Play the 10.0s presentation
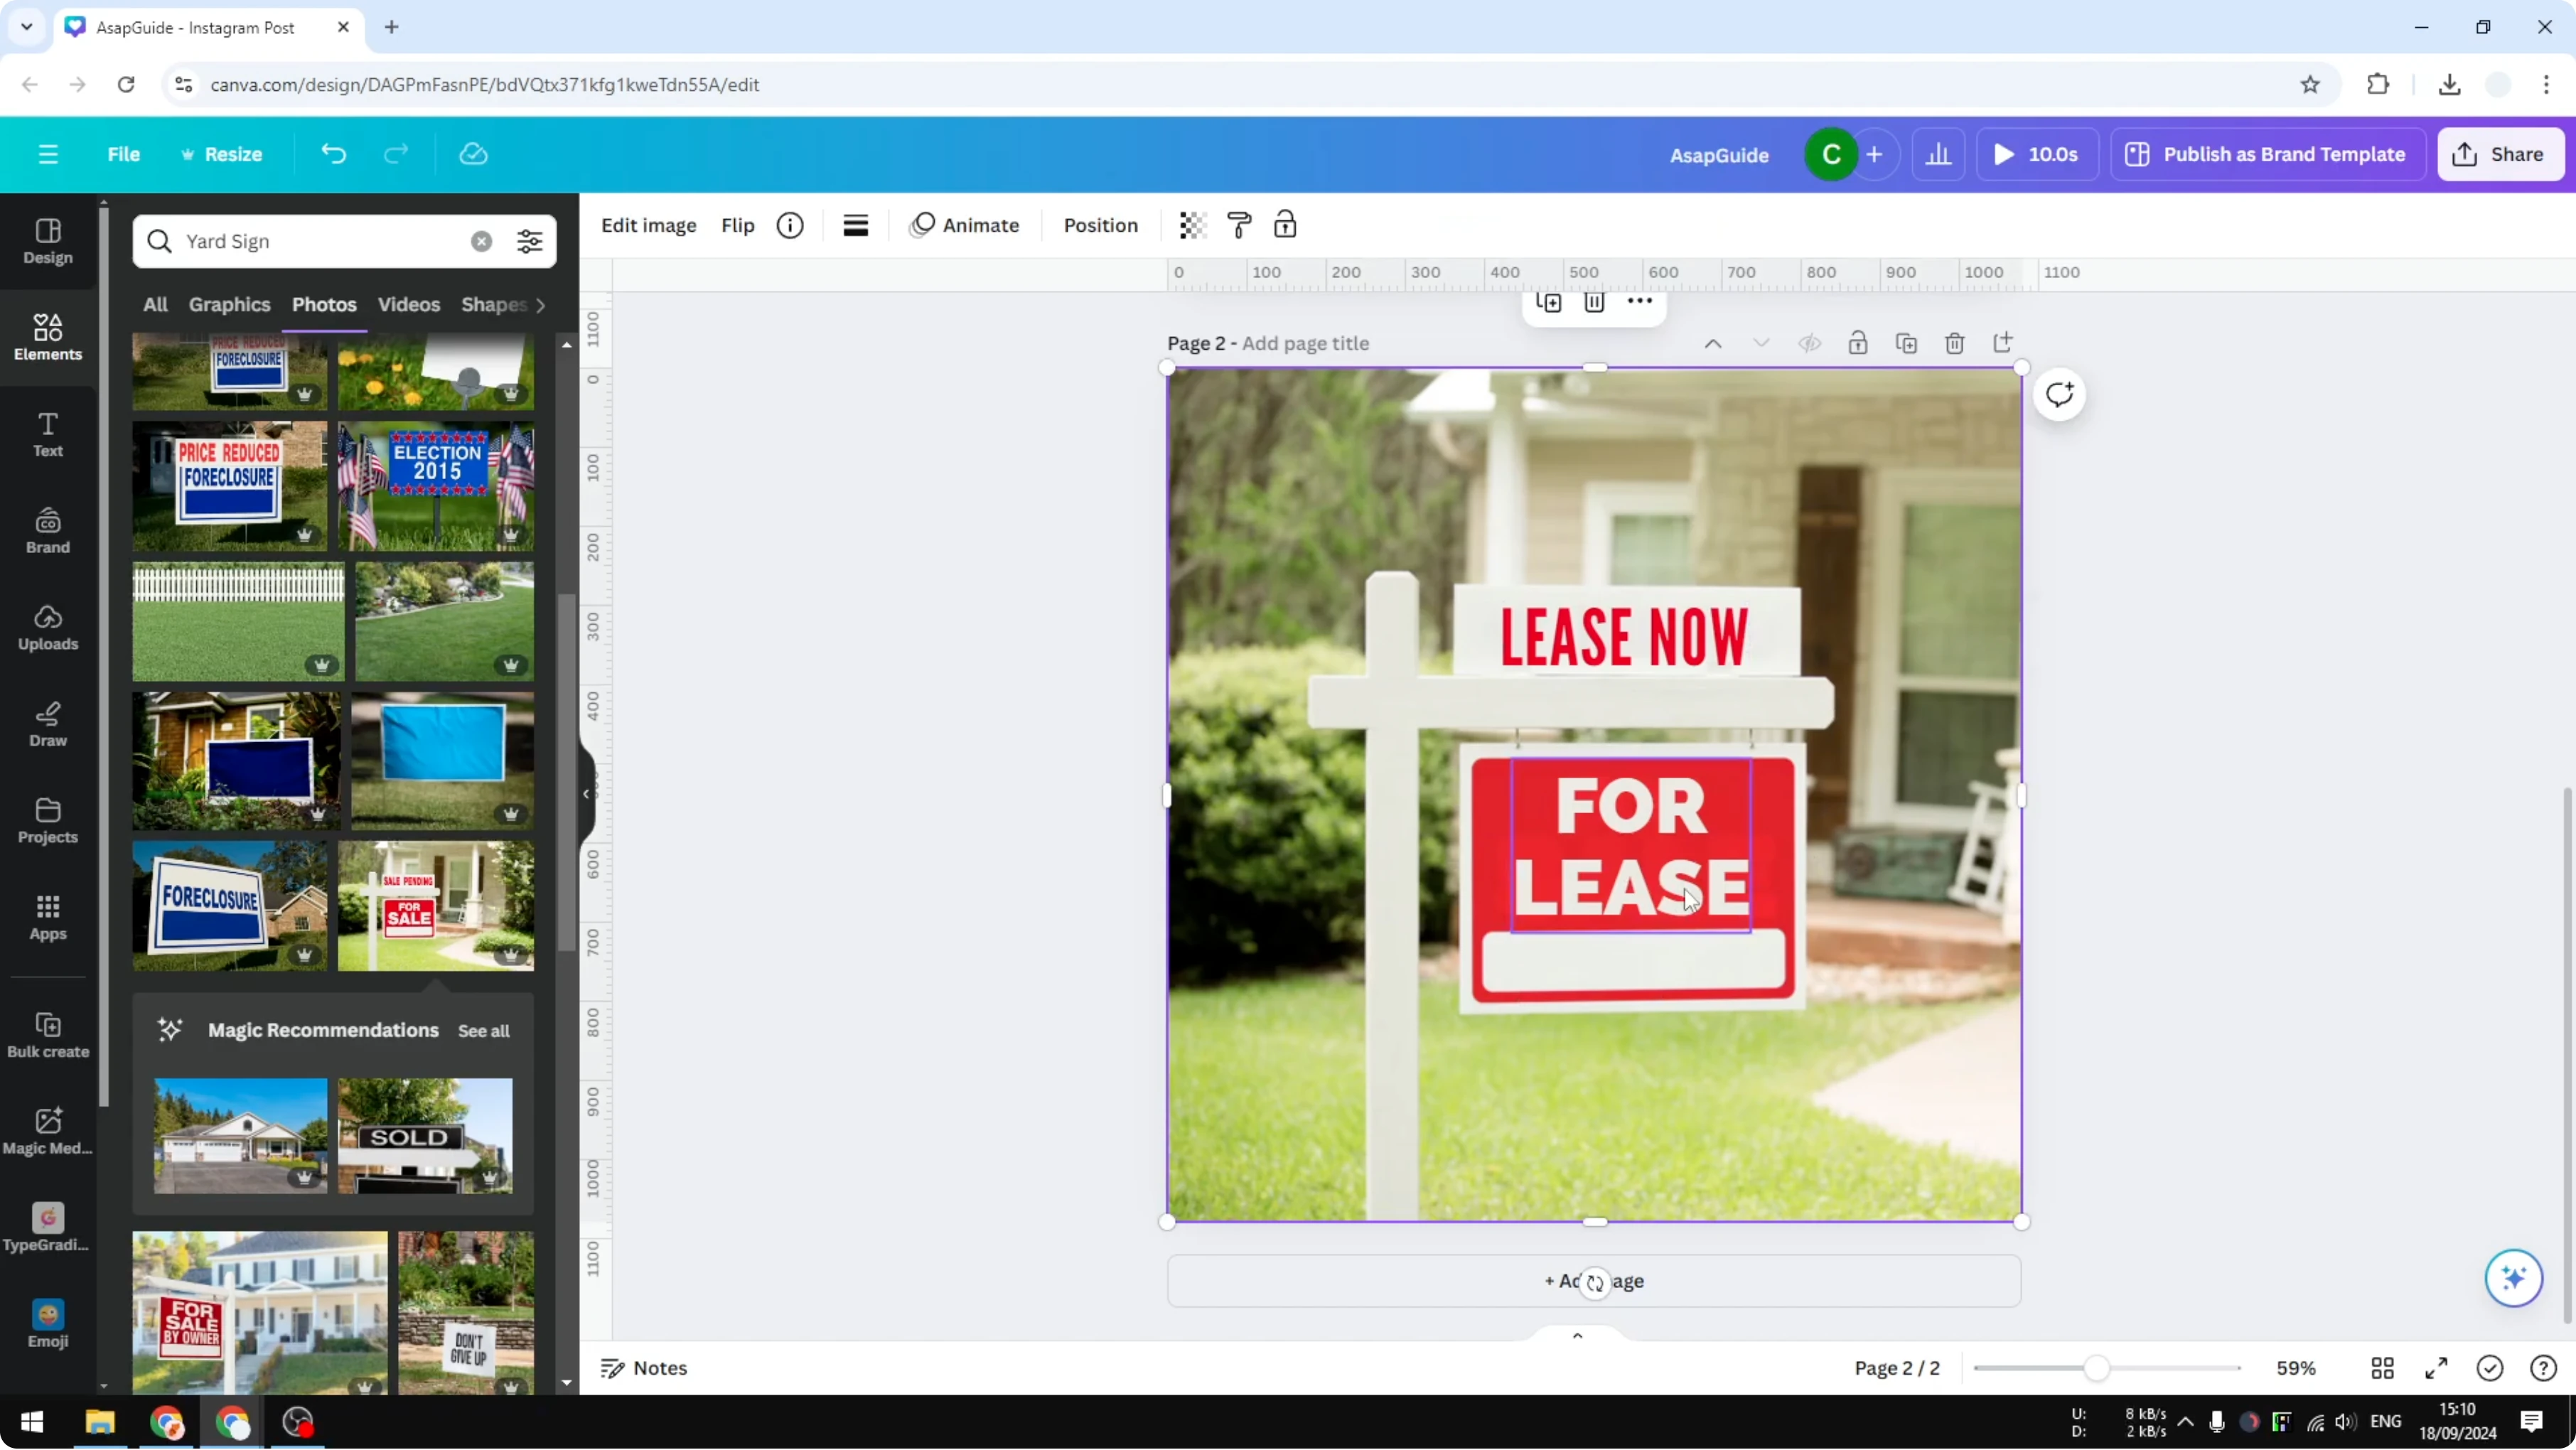 2036,154
